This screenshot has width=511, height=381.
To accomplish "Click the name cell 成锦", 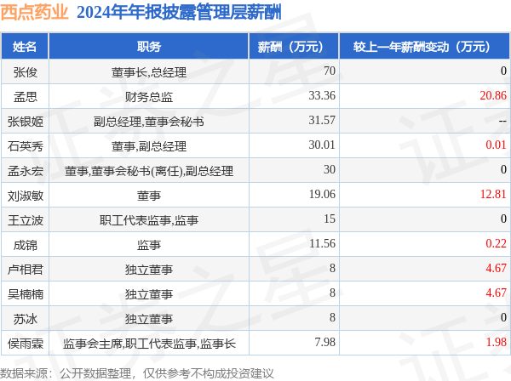I will [25, 245].
